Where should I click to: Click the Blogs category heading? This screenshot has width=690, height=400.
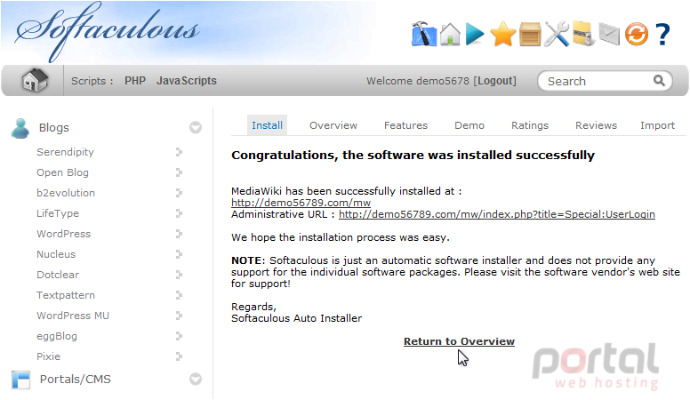53,128
